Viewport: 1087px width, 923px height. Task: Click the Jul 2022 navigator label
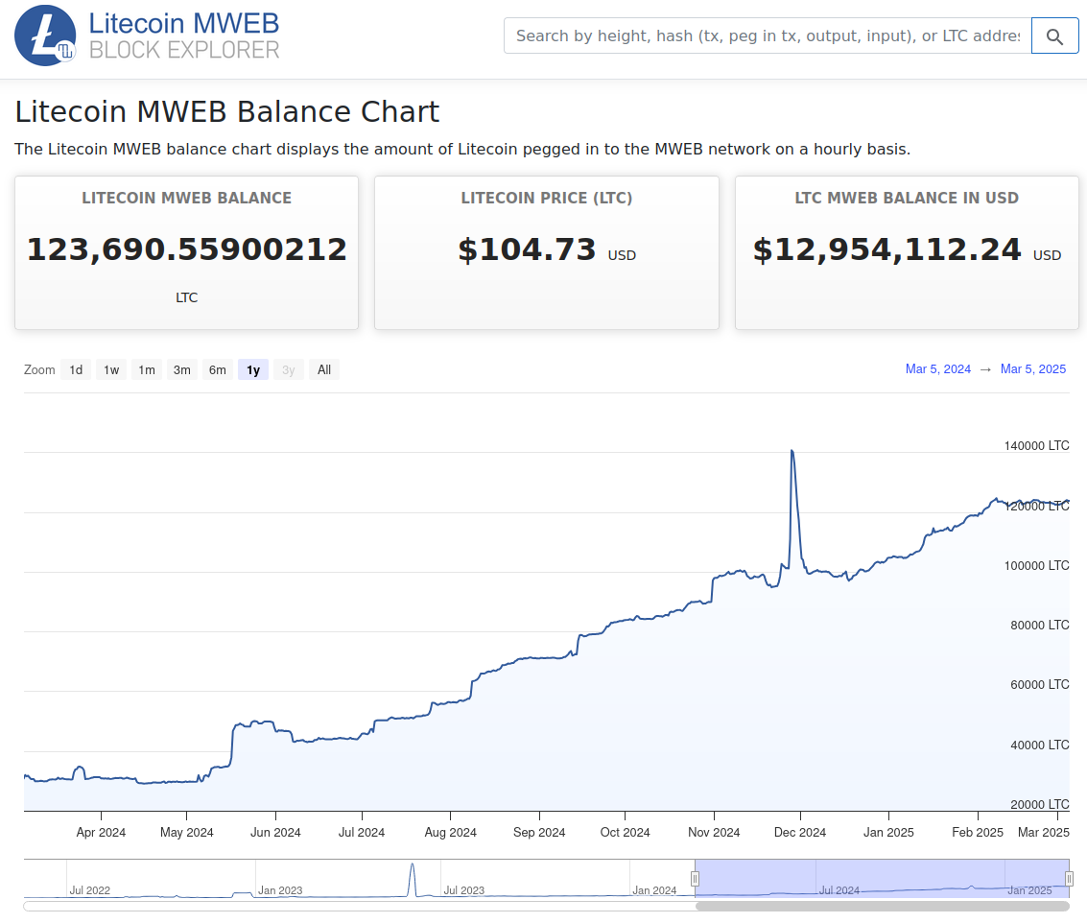89,890
